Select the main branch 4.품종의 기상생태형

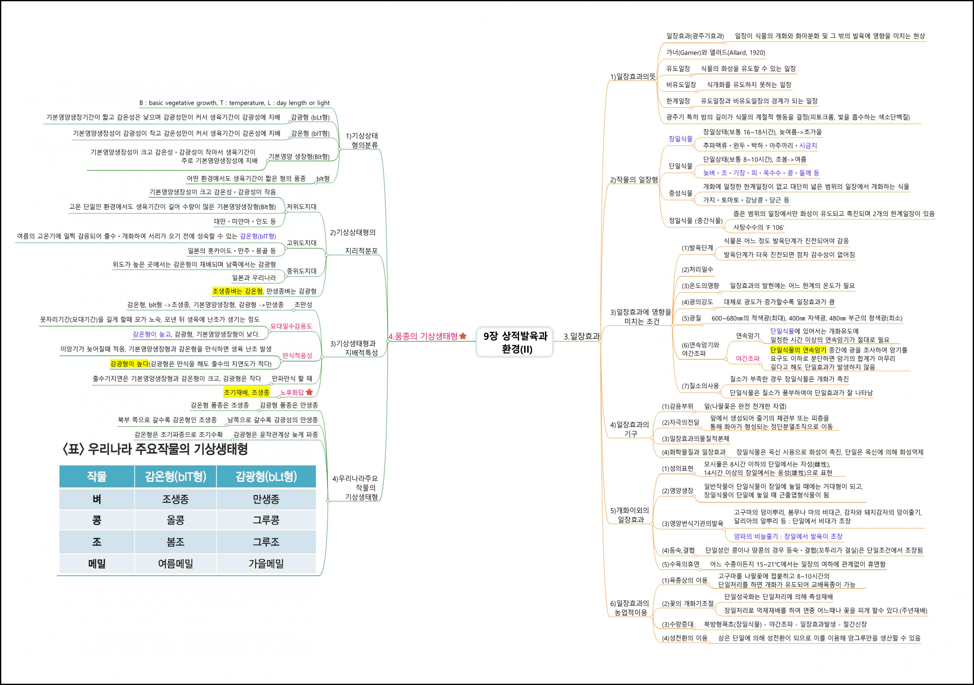423,336
